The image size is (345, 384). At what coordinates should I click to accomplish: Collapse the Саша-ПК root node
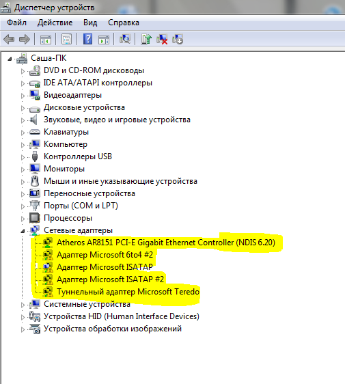(10, 59)
